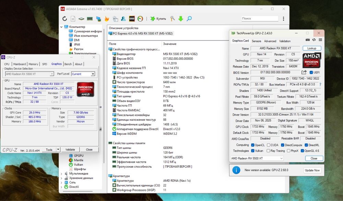Click the flame stability test icon

tap(107, 19)
